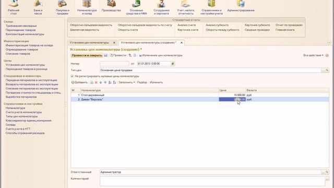334x188 pixels.
Task: Select row Стол деревянный
Action: (x=200, y=95)
